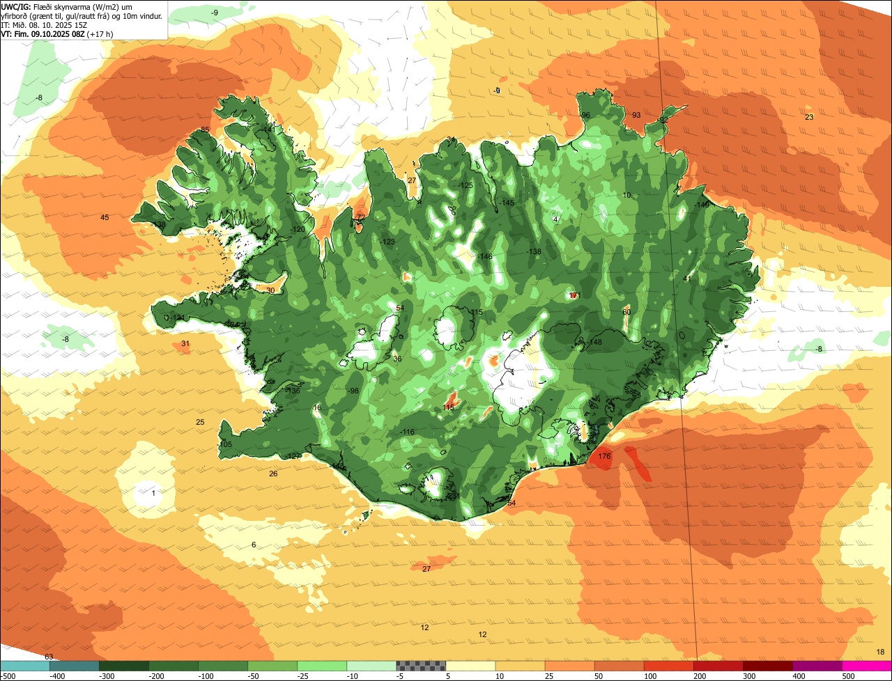Click the -50 to -25 legend swatch

[272, 666]
